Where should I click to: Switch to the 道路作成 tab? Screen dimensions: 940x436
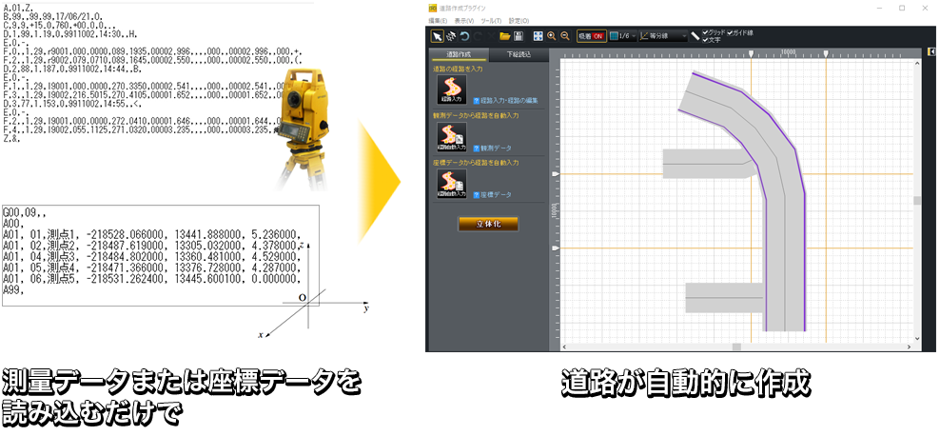click(x=459, y=54)
